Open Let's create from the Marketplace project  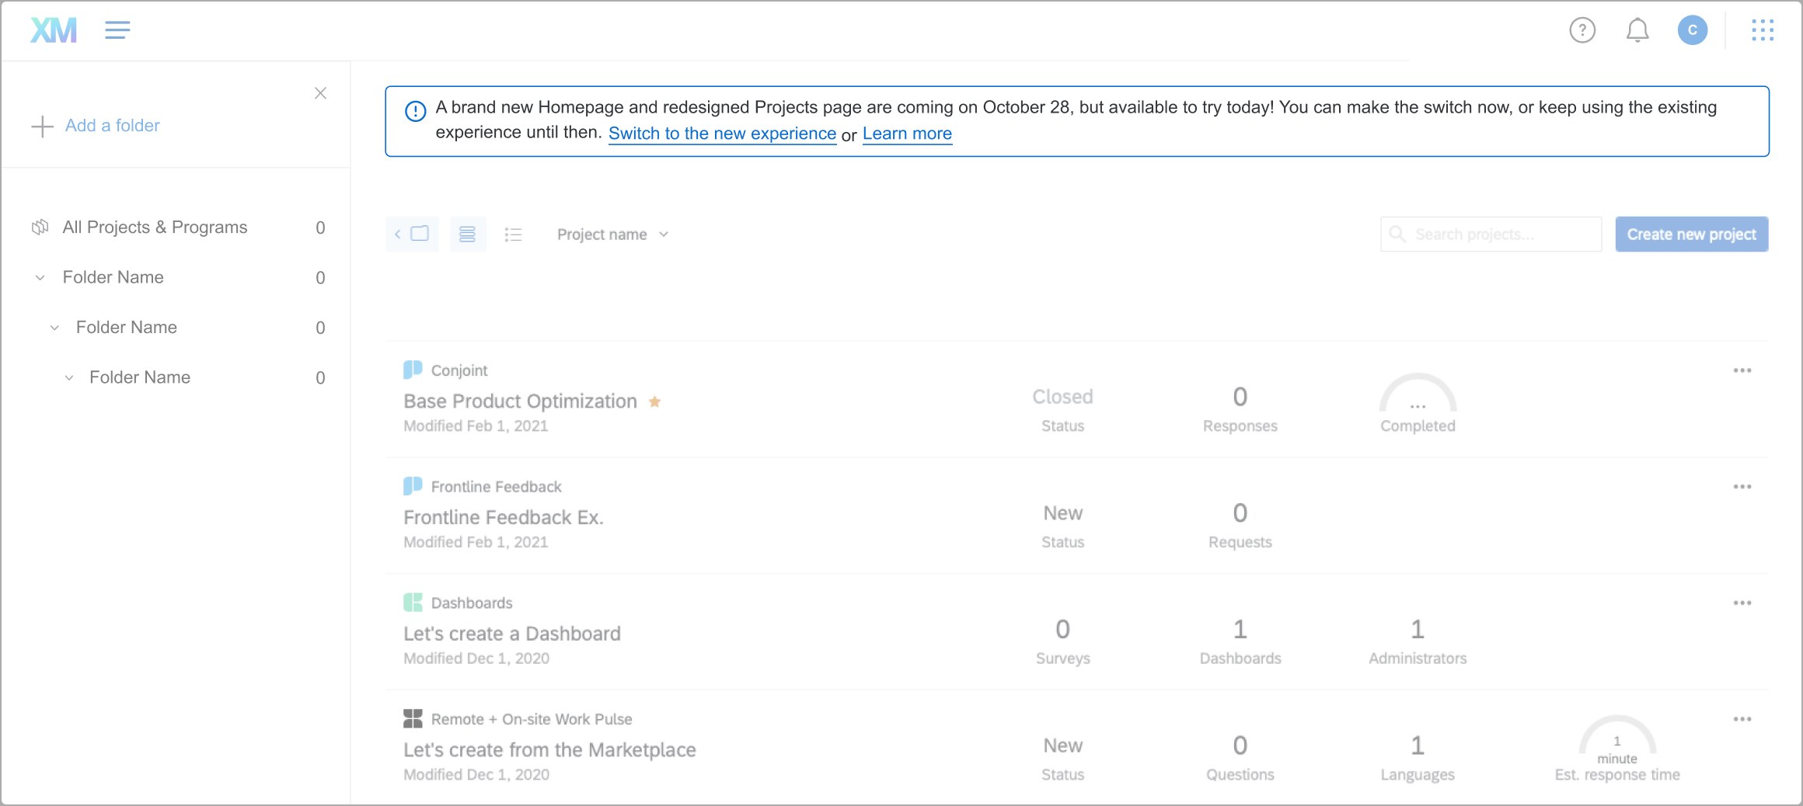[549, 750]
